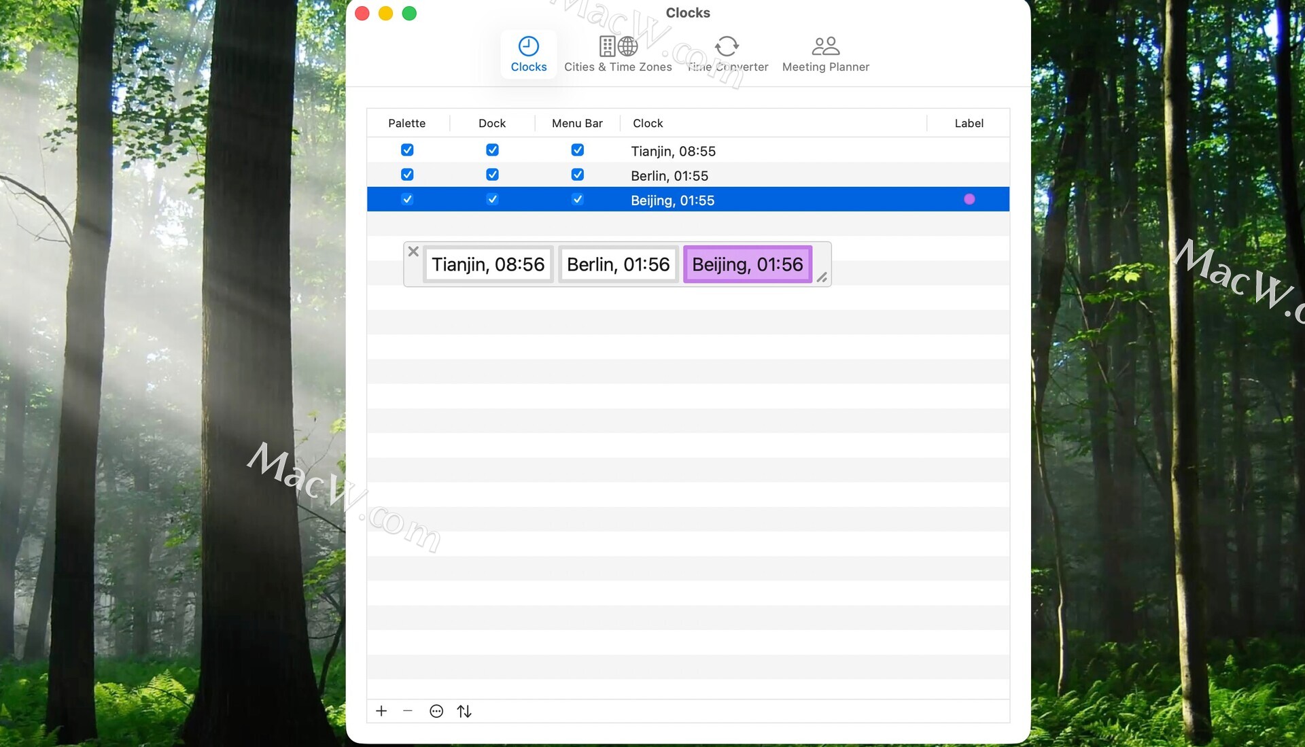Click Beijing clock in floating palette
This screenshot has height=747, width=1305.
coord(747,264)
